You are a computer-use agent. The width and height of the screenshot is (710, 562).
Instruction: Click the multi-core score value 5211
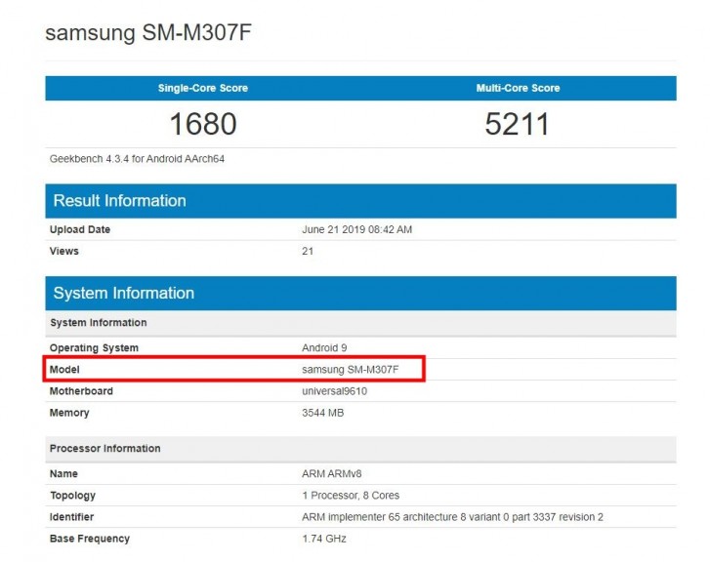pos(518,124)
